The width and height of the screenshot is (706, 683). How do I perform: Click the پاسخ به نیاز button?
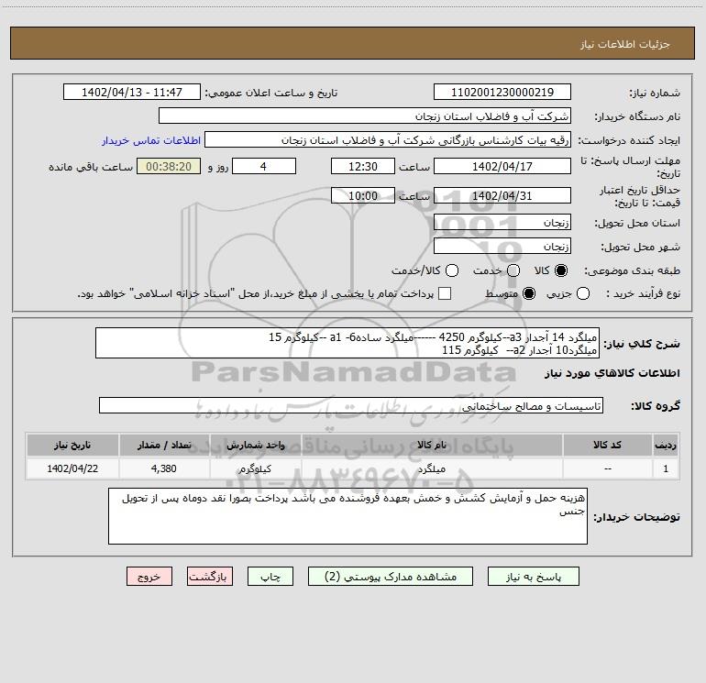(x=533, y=577)
